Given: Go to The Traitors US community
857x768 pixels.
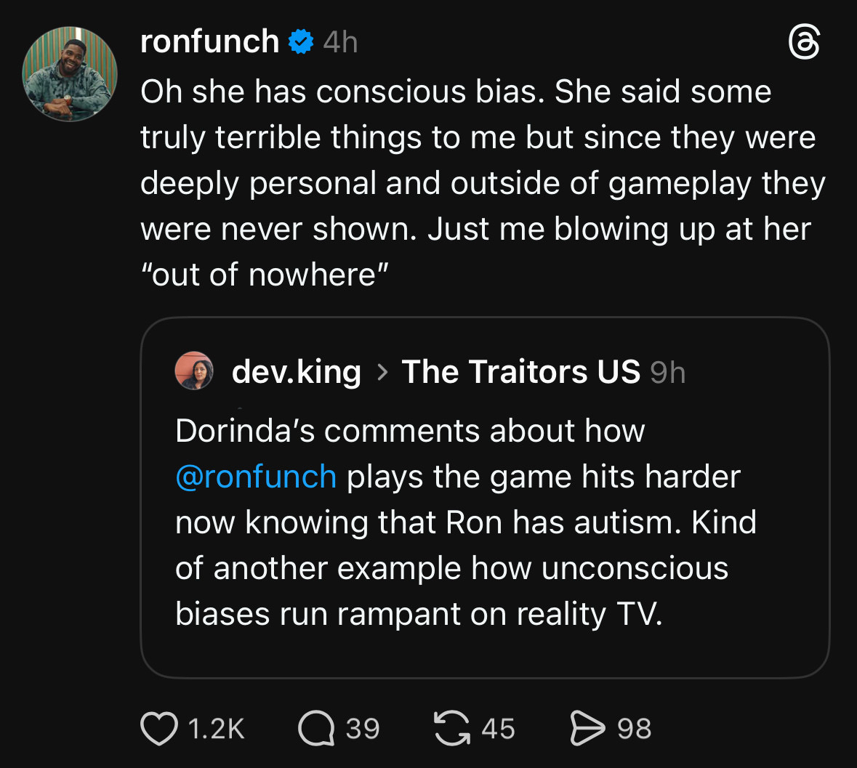Looking at the screenshot, I should tap(520, 372).
